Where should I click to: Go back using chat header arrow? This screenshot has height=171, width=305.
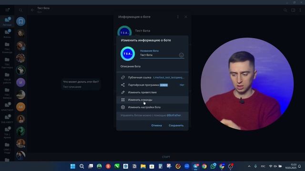pyautogui.click(x=32, y=10)
